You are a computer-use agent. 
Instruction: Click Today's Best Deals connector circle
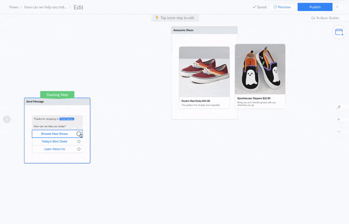tap(79, 141)
